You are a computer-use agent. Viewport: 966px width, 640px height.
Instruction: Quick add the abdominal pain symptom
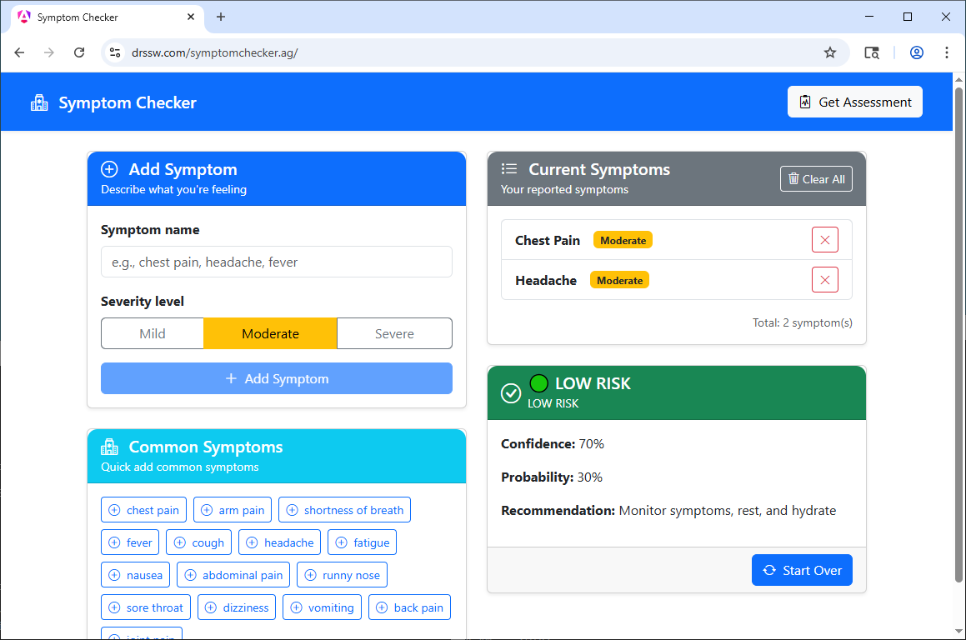tap(233, 575)
